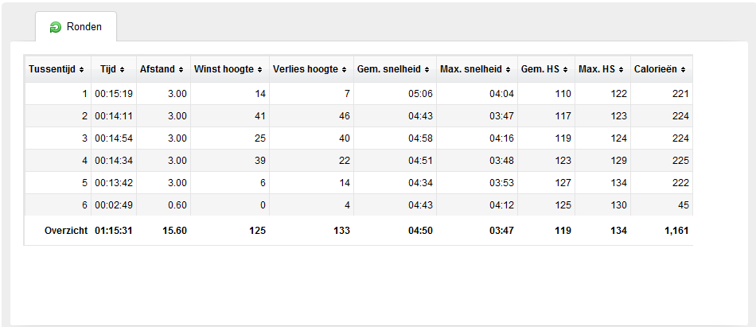
Task: Click the Overzicht summary row label
Action: [x=66, y=231]
